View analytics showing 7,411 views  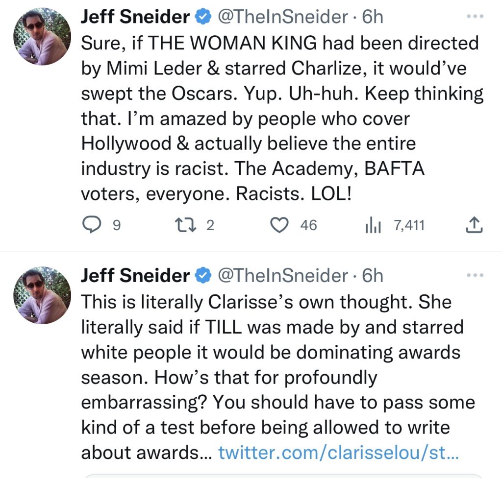pyautogui.click(x=374, y=225)
